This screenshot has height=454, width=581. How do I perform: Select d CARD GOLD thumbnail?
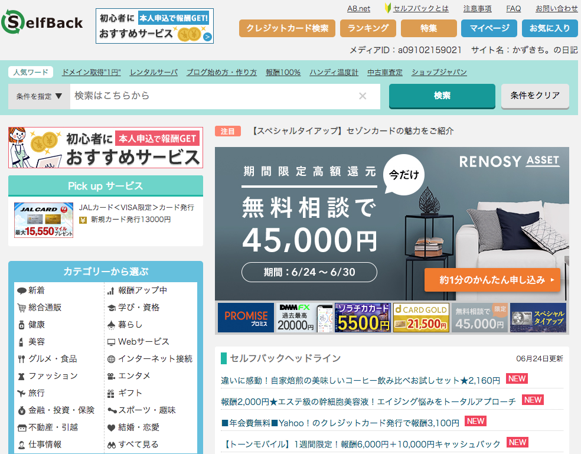pos(422,318)
